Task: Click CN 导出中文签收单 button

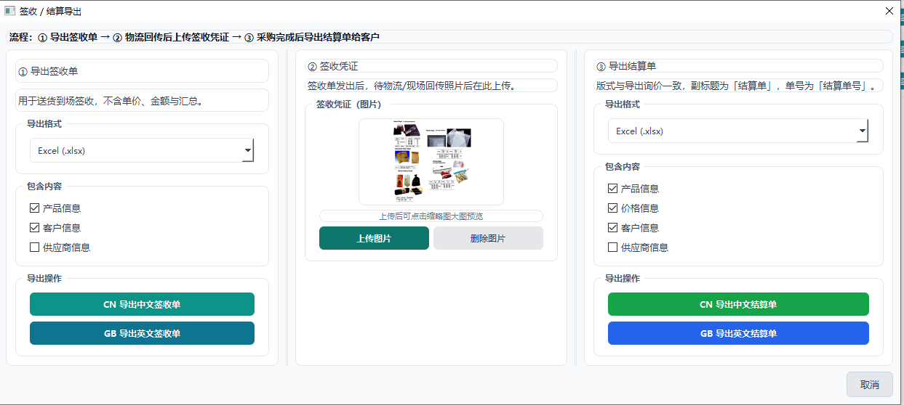Action: (x=142, y=304)
